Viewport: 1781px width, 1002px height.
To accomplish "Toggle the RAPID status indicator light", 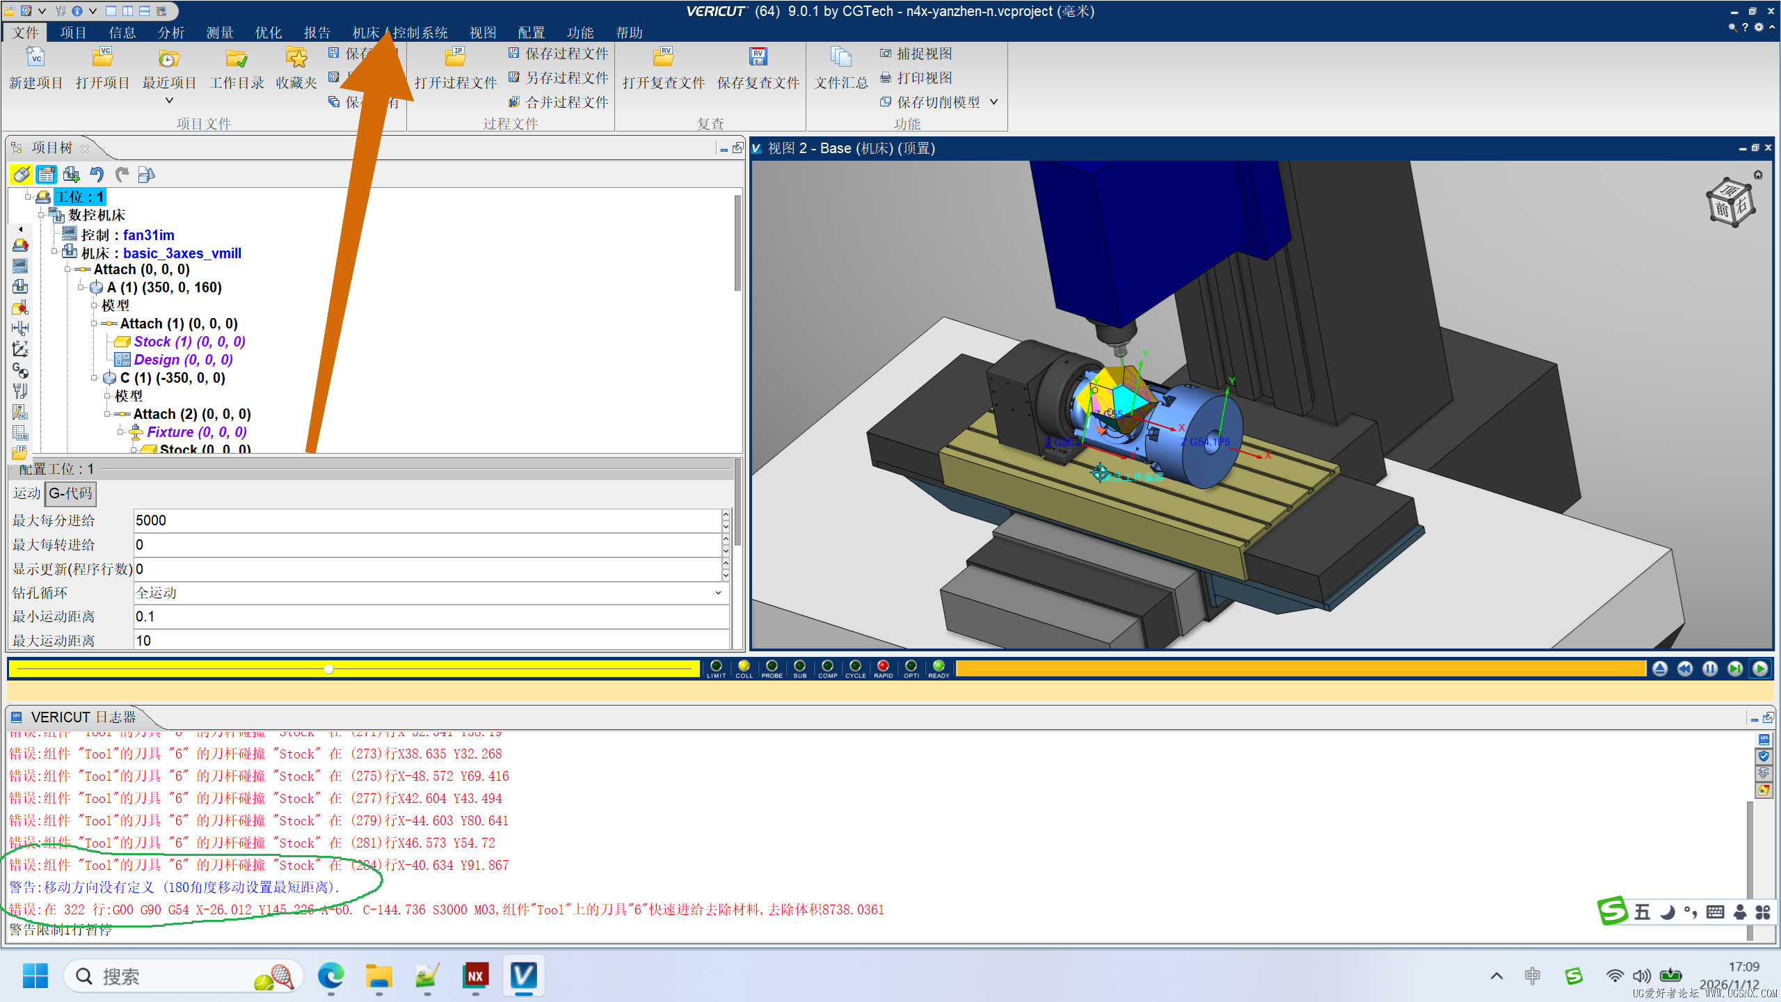I will [883, 666].
